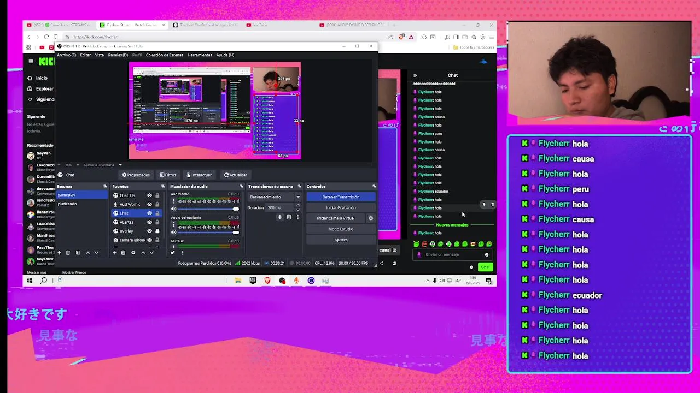Toggle visibility of ALertas source

pos(149,222)
